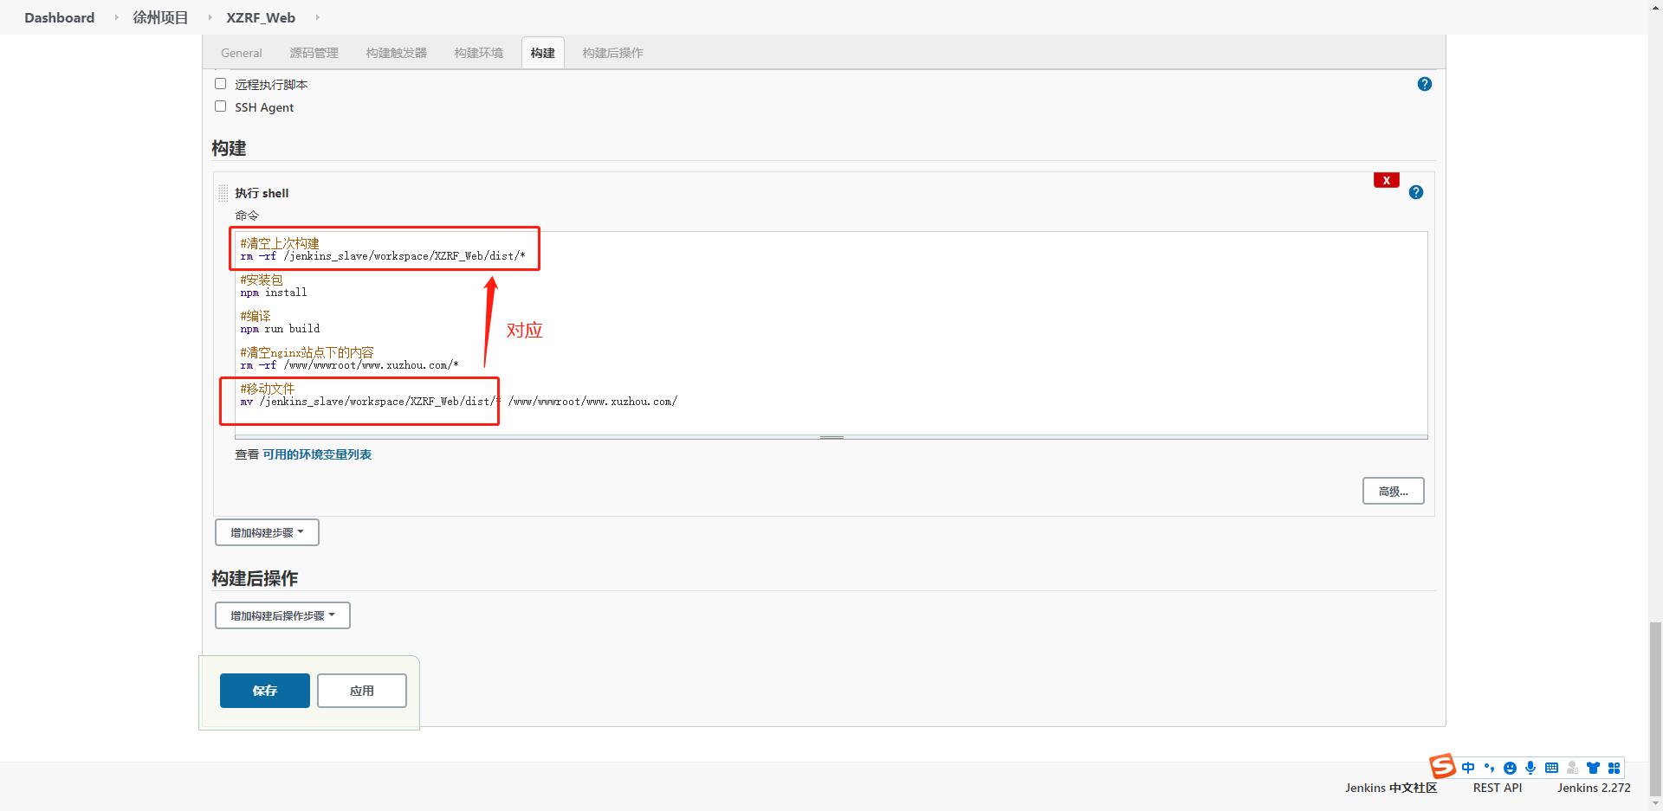The height and width of the screenshot is (811, 1663).
Task: Click the Sogou input method logo
Action: coord(1441,766)
